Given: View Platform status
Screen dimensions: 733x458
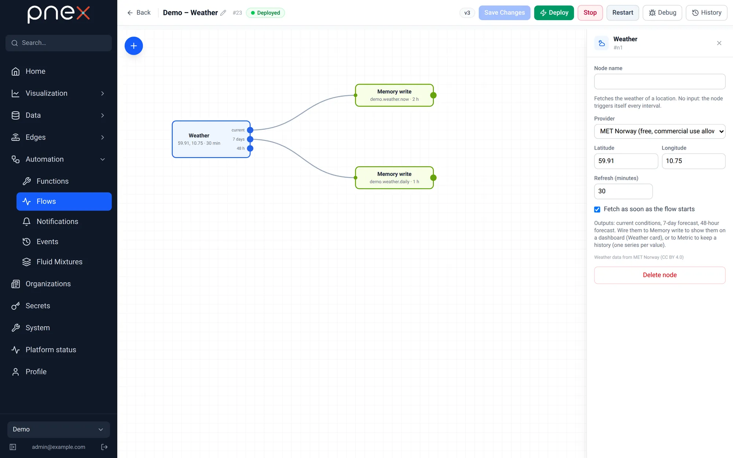Looking at the screenshot, I should tap(59, 350).
